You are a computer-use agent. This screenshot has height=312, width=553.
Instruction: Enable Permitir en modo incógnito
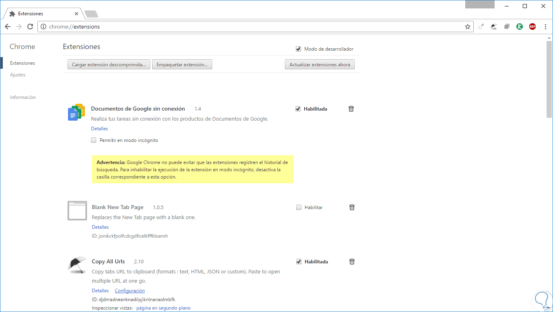pyautogui.click(x=94, y=140)
